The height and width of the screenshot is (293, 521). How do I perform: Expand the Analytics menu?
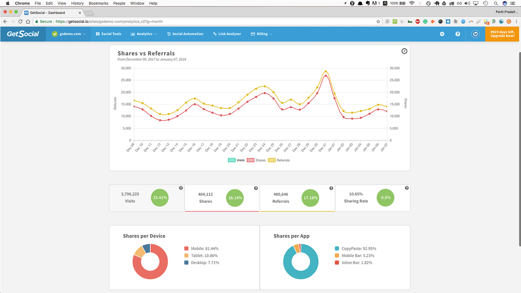144,34
